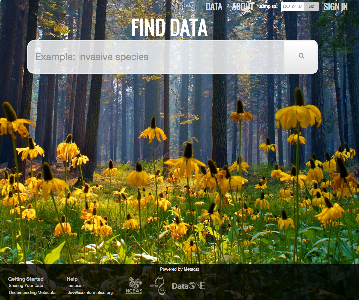Screen dimensions: 359x300
Task: Click the Metacat logo in the header
Action: tap(190, 6)
